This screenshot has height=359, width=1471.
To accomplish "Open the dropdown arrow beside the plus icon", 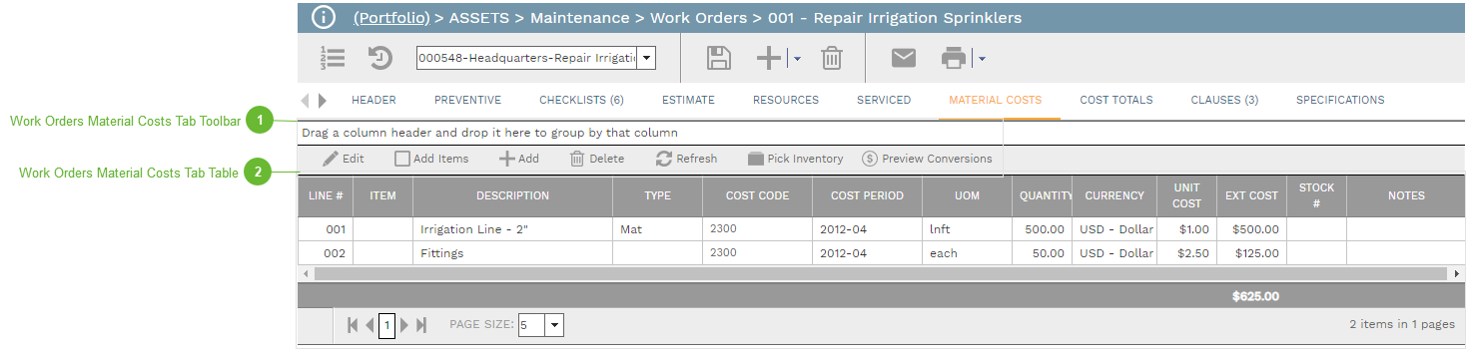I will [x=797, y=60].
